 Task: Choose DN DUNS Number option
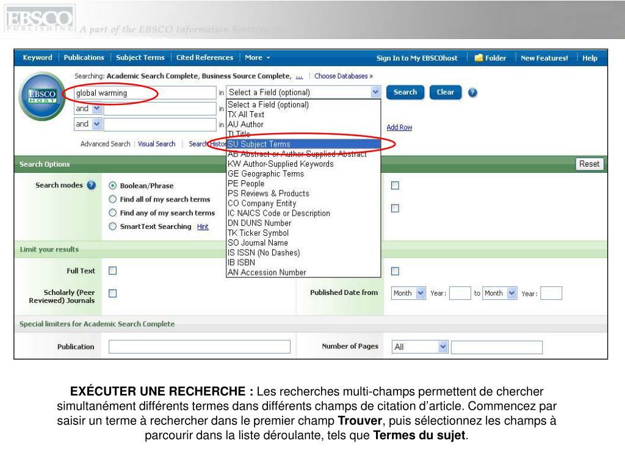pos(304,223)
